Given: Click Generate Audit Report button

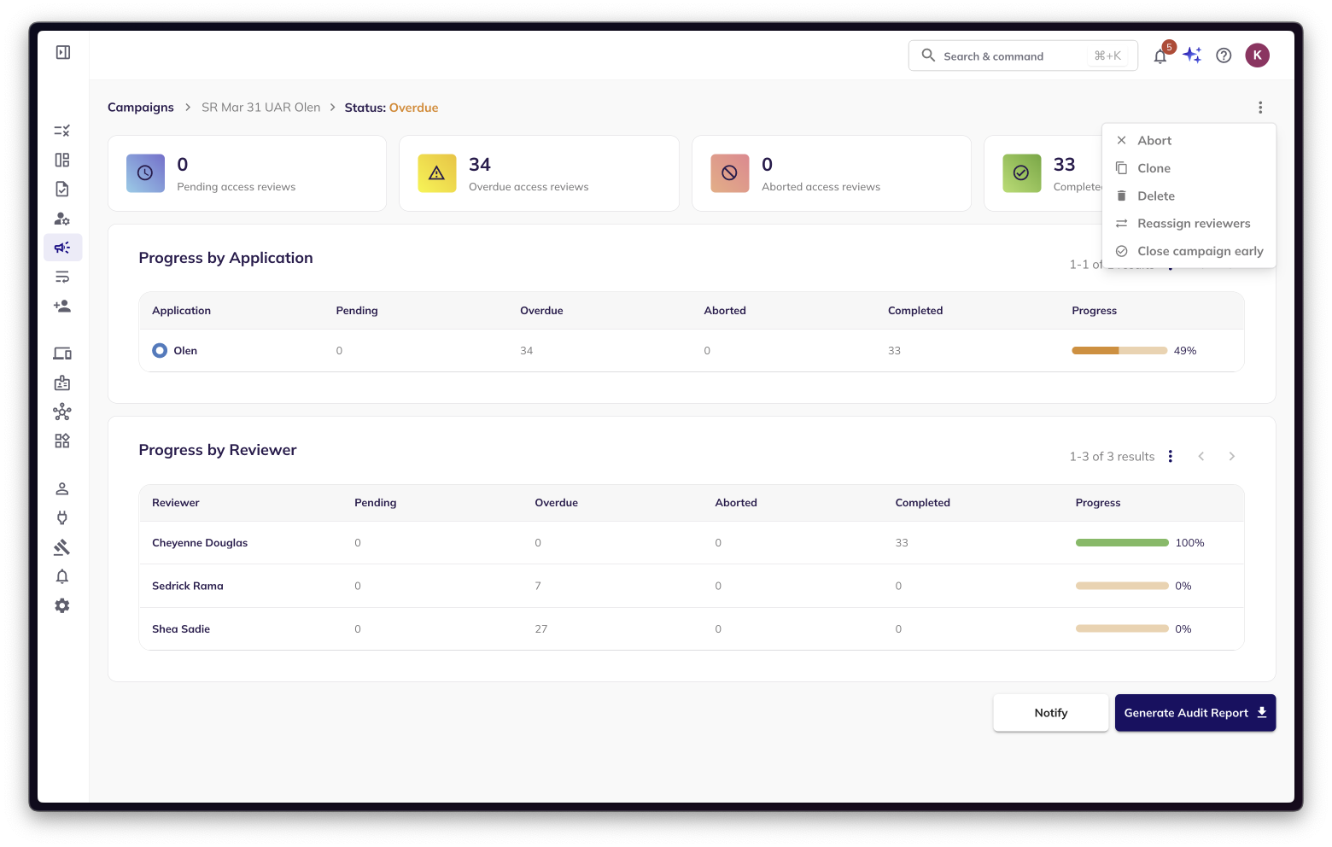Looking at the screenshot, I should 1195,713.
